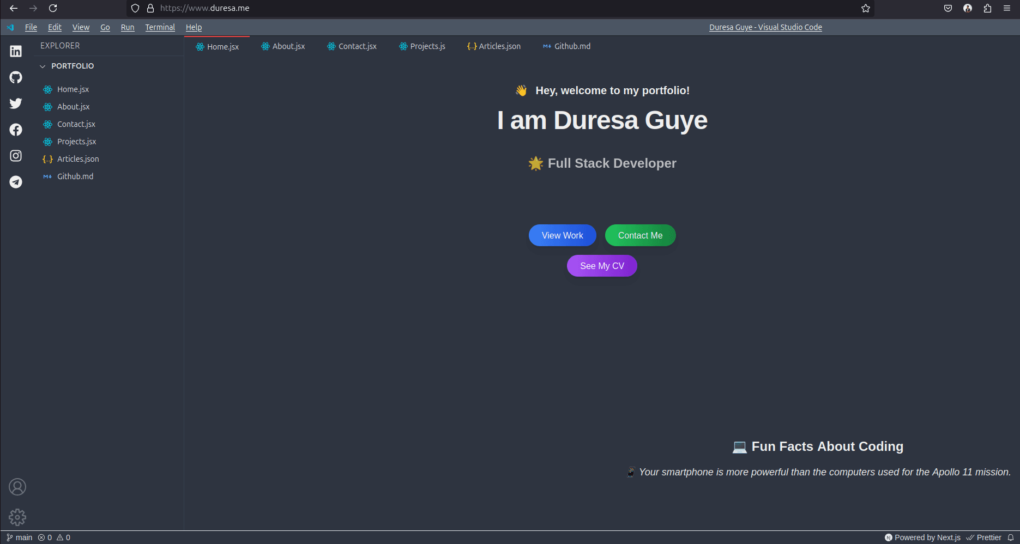Open the settings gear icon

[17, 517]
